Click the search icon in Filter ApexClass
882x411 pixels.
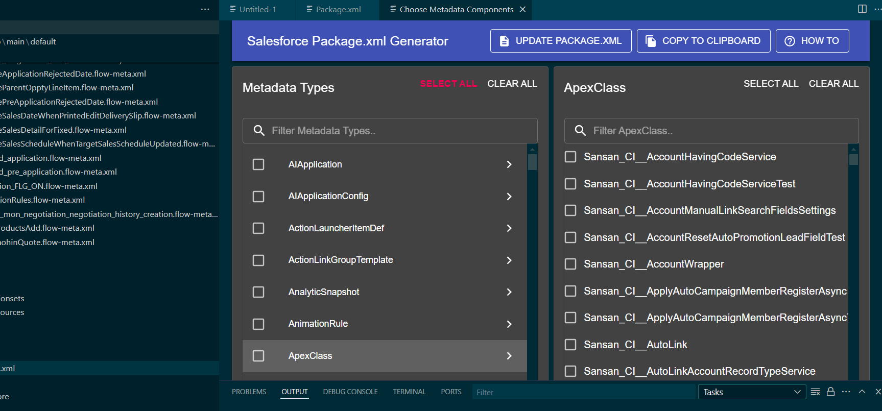click(x=580, y=131)
